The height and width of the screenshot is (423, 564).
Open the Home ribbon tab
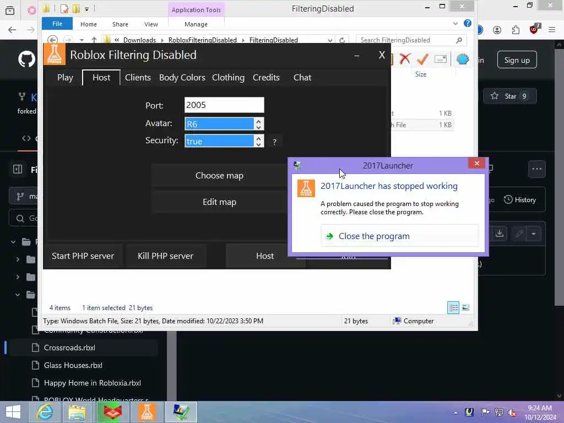[89, 24]
